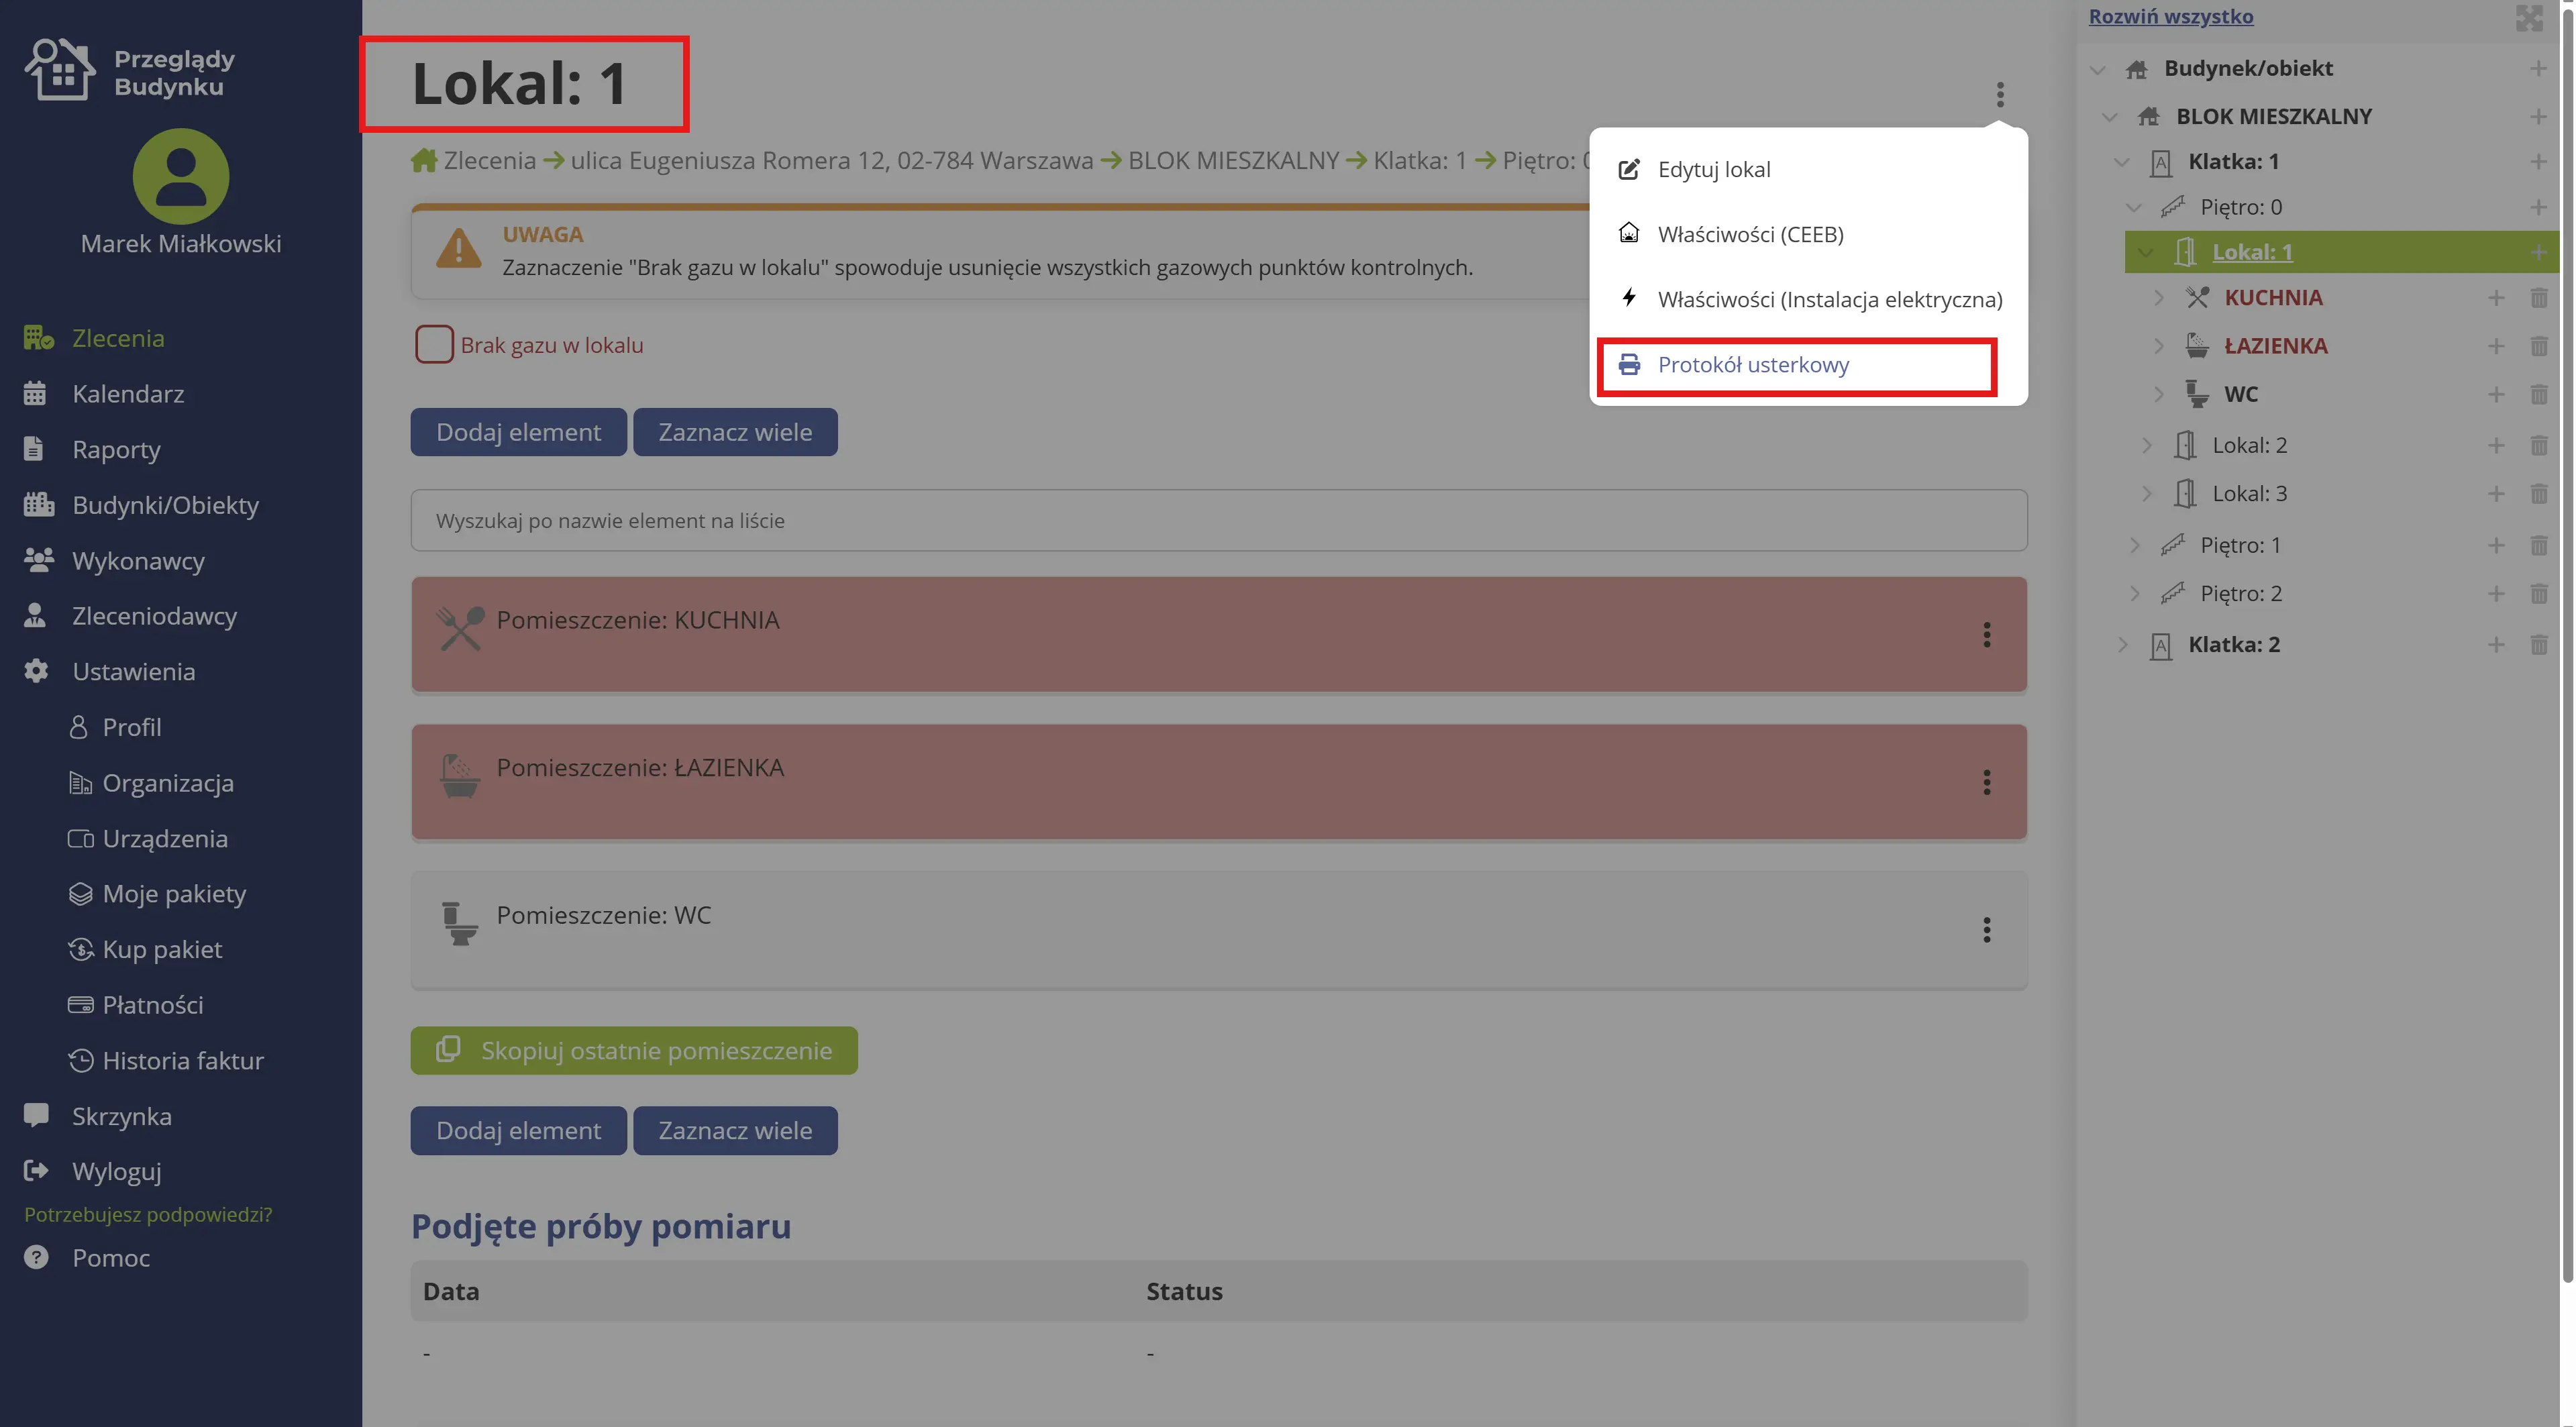This screenshot has height=1427, width=2576.
Task: Delete the ŁAZIENKA tree entry via trash
Action: (2538, 346)
